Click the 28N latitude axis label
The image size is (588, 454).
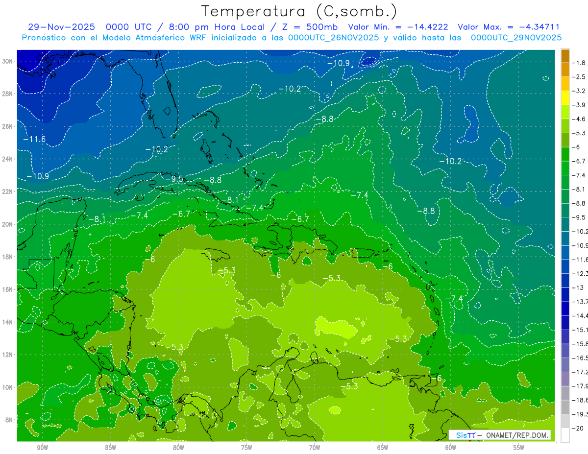coord(8,94)
